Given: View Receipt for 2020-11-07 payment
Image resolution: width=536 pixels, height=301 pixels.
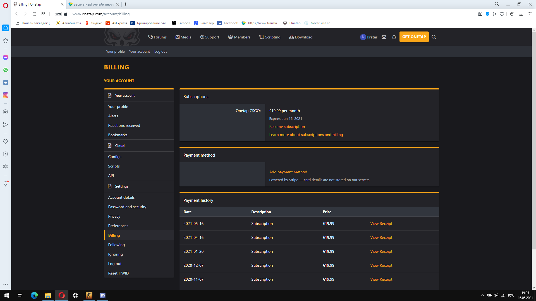Looking at the screenshot, I should pos(381,279).
